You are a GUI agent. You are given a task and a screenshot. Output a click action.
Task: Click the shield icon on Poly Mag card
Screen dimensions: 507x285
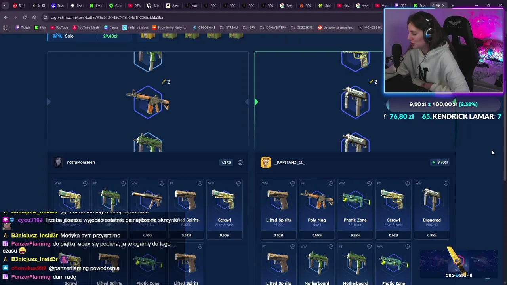point(331,183)
